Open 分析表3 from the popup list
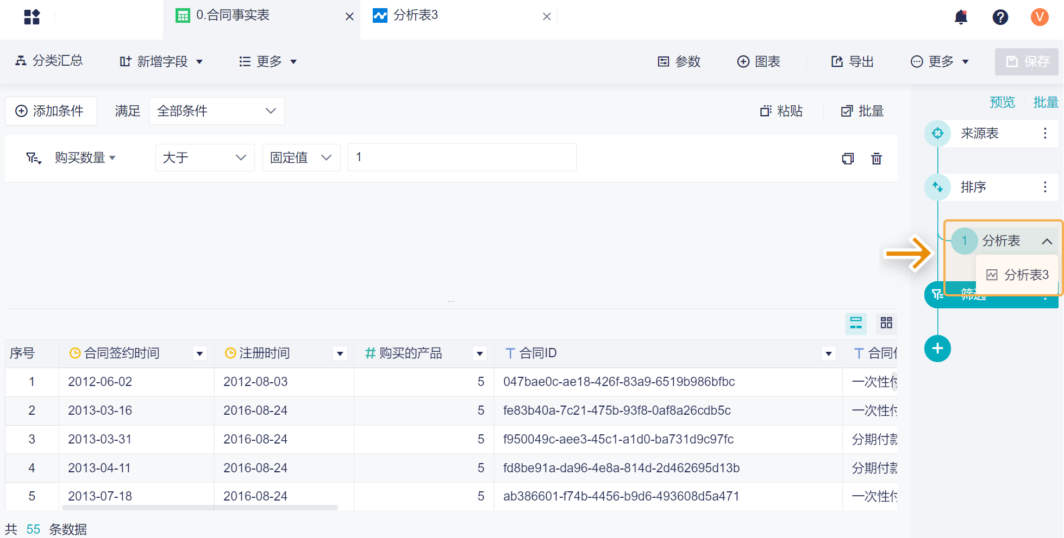Viewport: 1064px width, 538px height. click(1018, 275)
